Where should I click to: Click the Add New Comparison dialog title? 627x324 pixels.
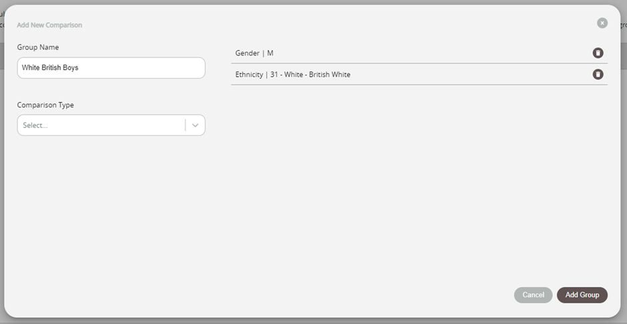pos(49,25)
